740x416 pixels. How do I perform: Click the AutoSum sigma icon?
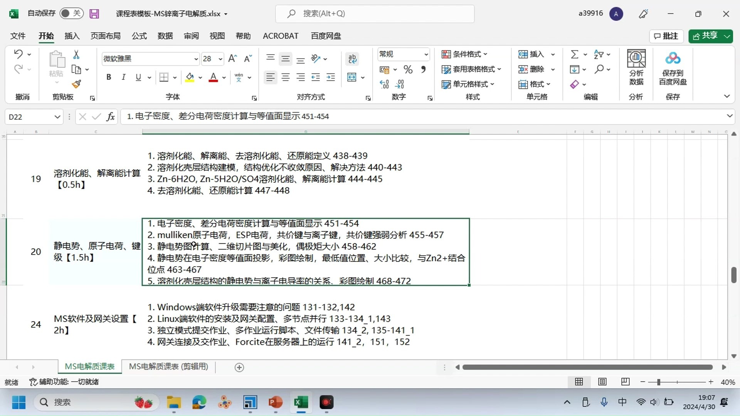574,54
